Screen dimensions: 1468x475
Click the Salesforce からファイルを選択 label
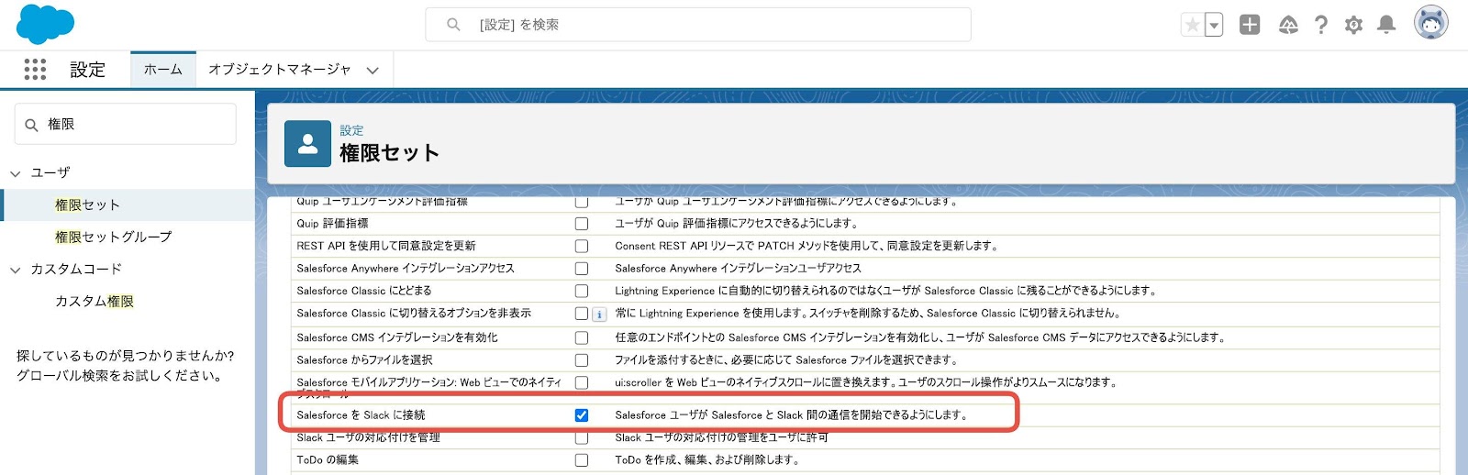364,360
